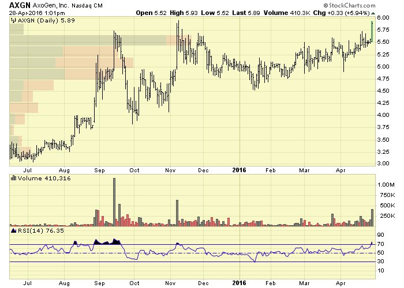This screenshot has width=404, height=288.
Task: Click the Volume 410,316 panel label
Action: (x=44, y=178)
